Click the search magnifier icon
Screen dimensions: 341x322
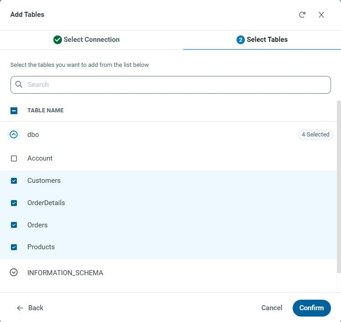(x=19, y=85)
